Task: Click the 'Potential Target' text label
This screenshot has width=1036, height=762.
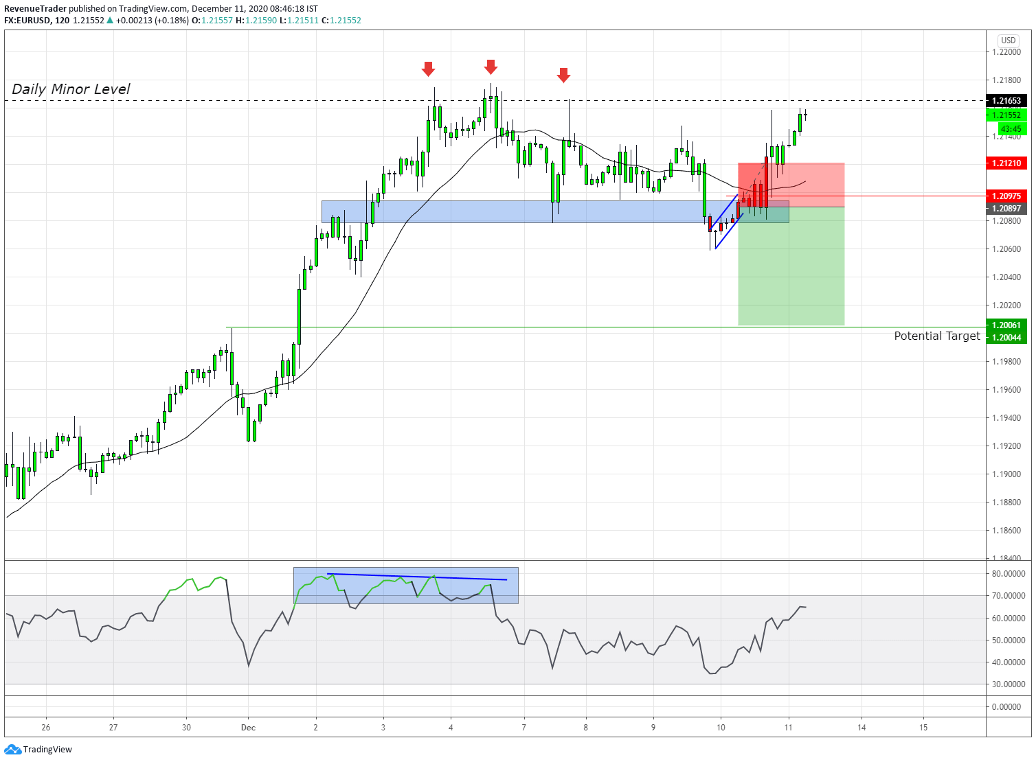Action: click(936, 336)
